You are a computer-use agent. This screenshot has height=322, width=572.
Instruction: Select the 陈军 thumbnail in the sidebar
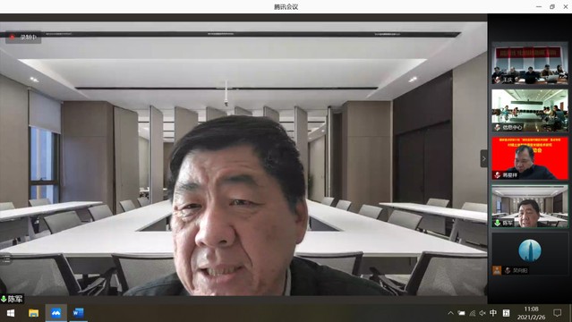pos(530,206)
